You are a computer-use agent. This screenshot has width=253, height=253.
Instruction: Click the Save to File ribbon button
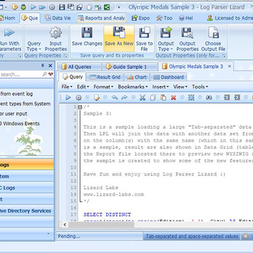click(144, 39)
